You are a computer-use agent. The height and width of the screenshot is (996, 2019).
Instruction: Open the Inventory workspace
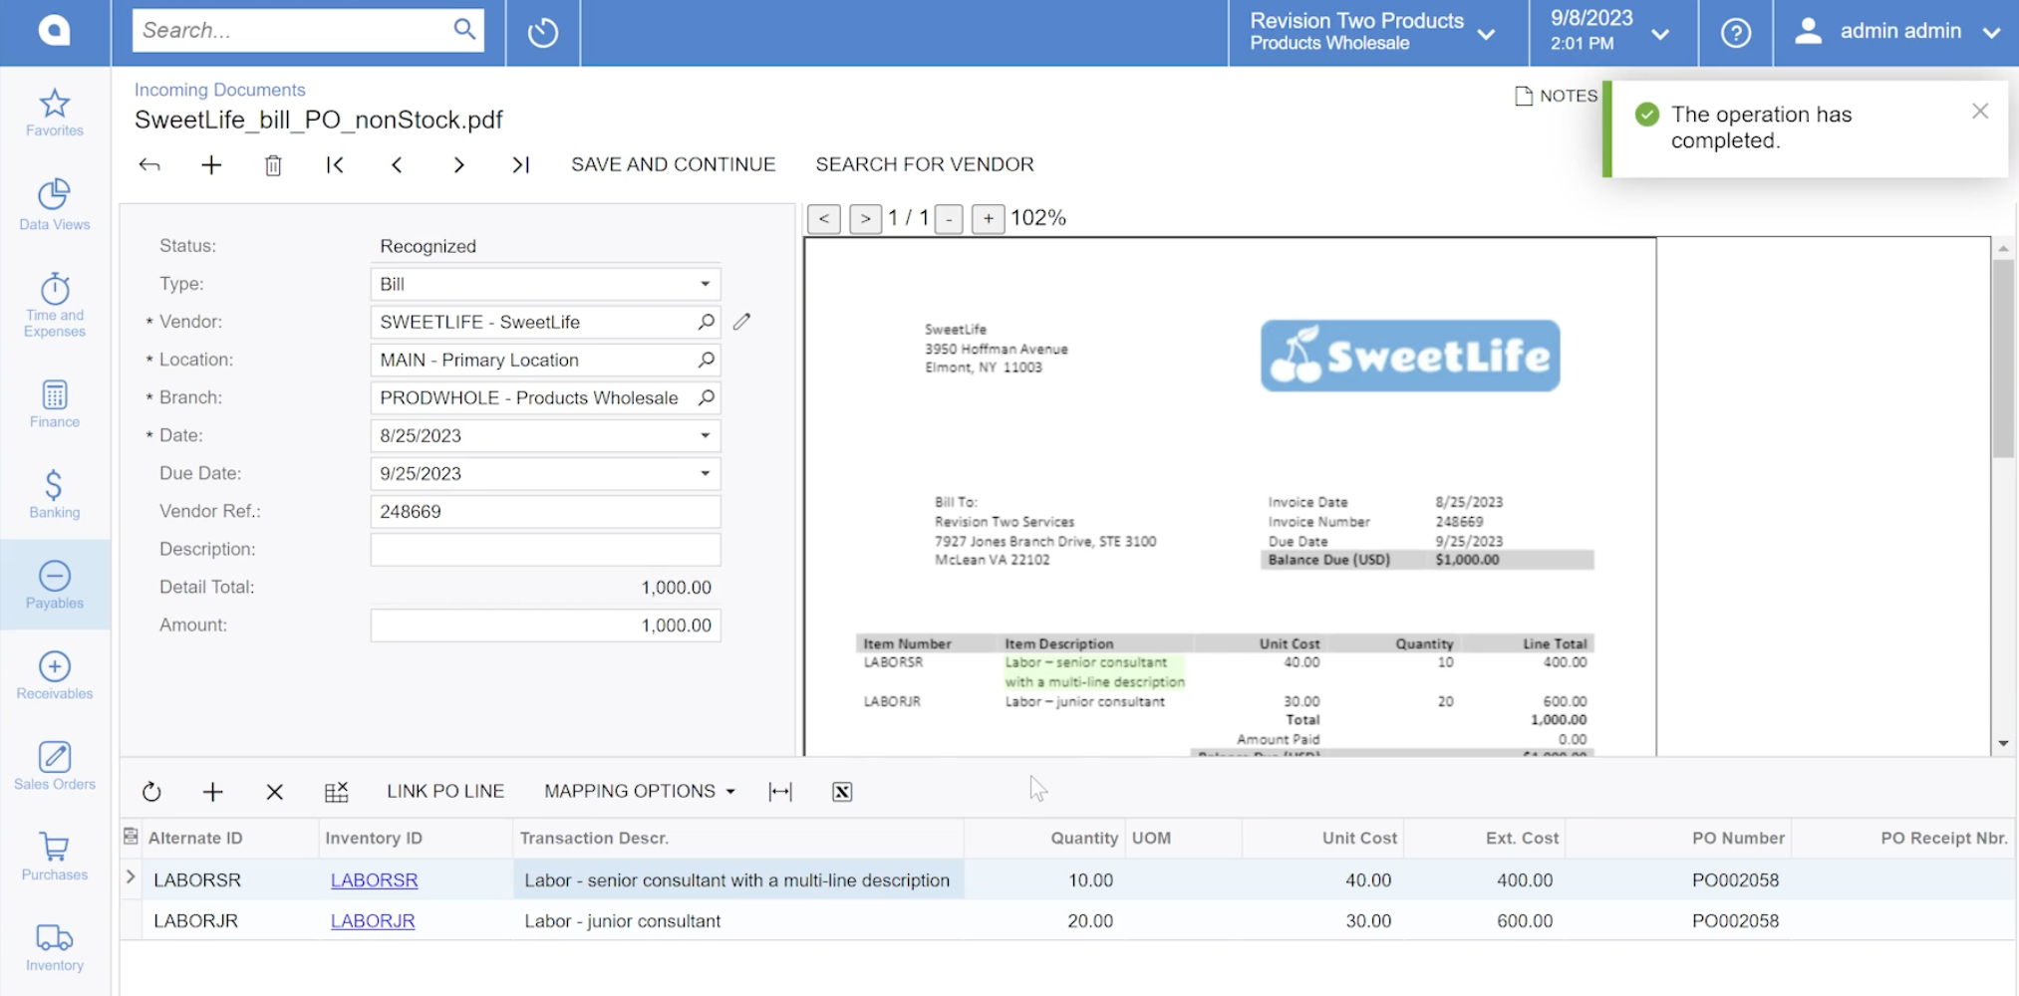coord(55,947)
